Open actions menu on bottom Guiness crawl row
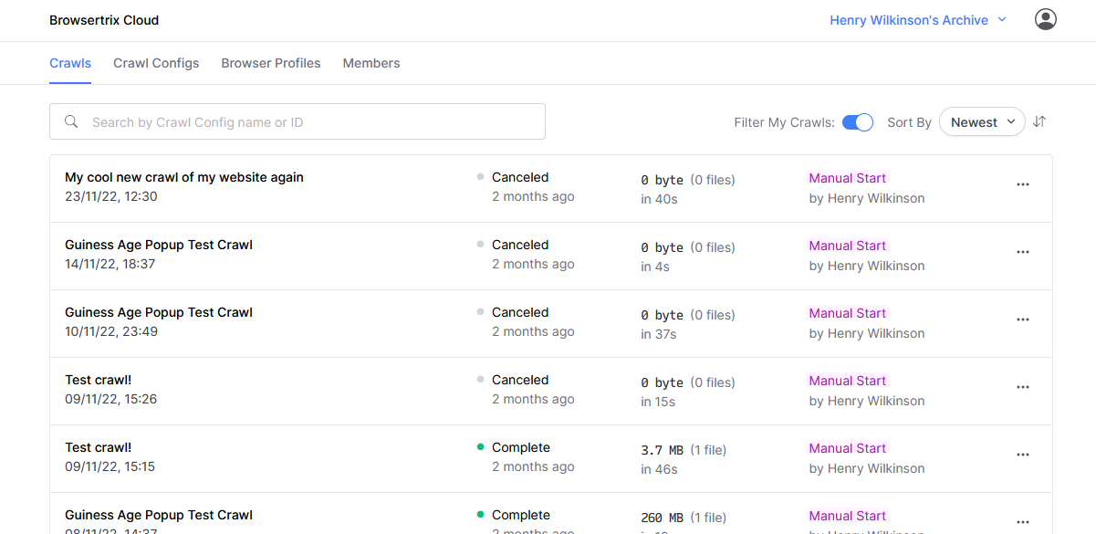The width and height of the screenshot is (1096, 534). pos(1023,522)
